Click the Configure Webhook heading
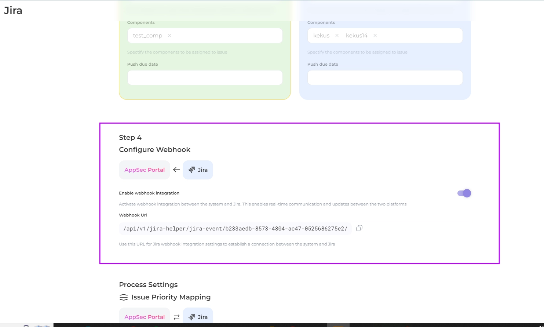Image resolution: width=544 pixels, height=327 pixels. (154, 150)
